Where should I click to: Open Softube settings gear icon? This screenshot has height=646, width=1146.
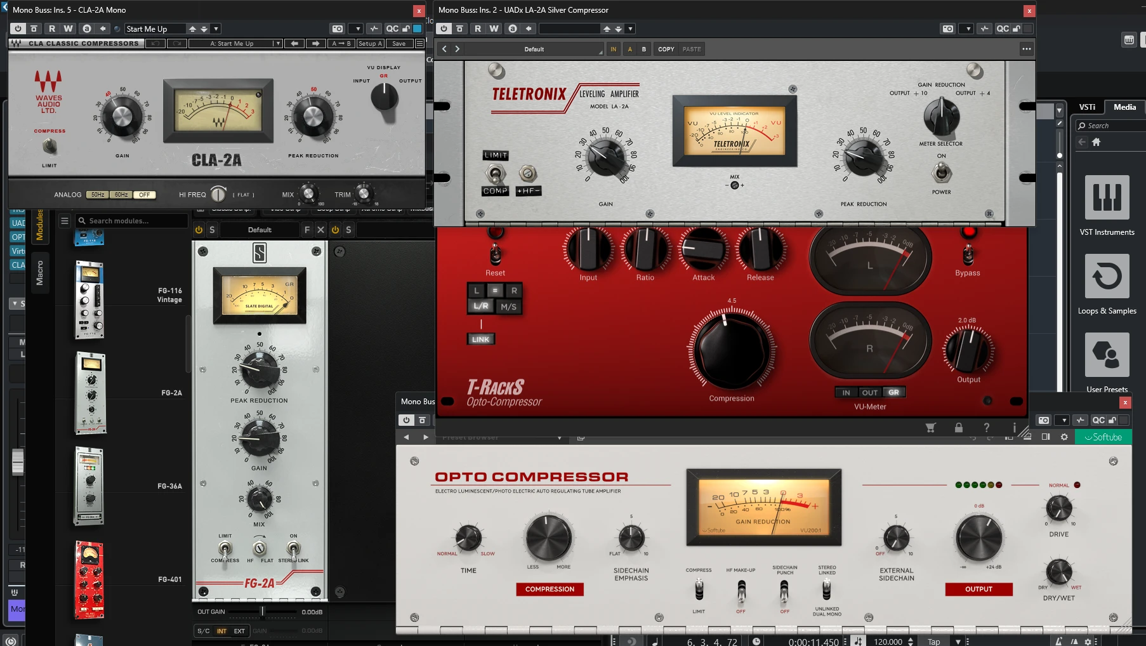tap(1064, 437)
